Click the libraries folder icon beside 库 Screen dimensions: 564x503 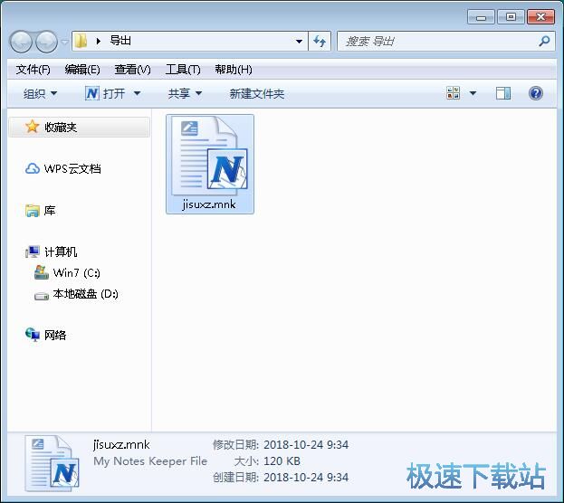coord(33,211)
